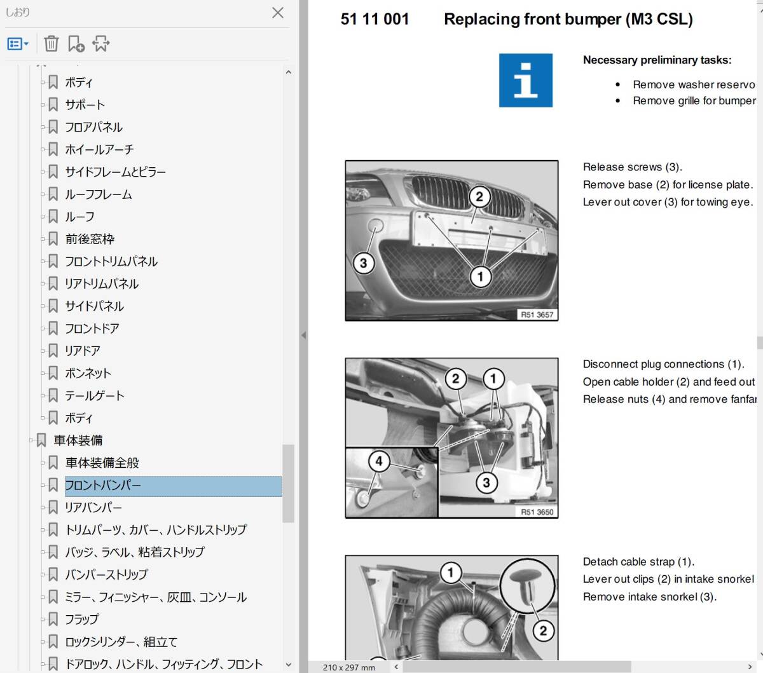The width and height of the screenshot is (763, 673).
Task: Click the bookmark icon beside ルーフフレーム
Action: point(53,194)
